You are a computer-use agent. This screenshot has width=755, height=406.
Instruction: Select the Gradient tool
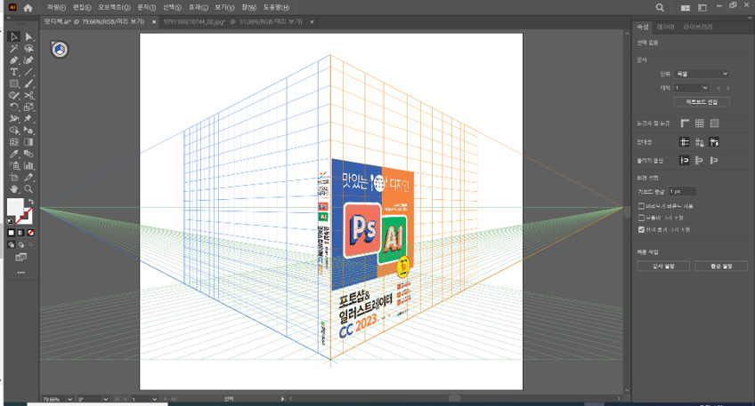click(x=28, y=142)
